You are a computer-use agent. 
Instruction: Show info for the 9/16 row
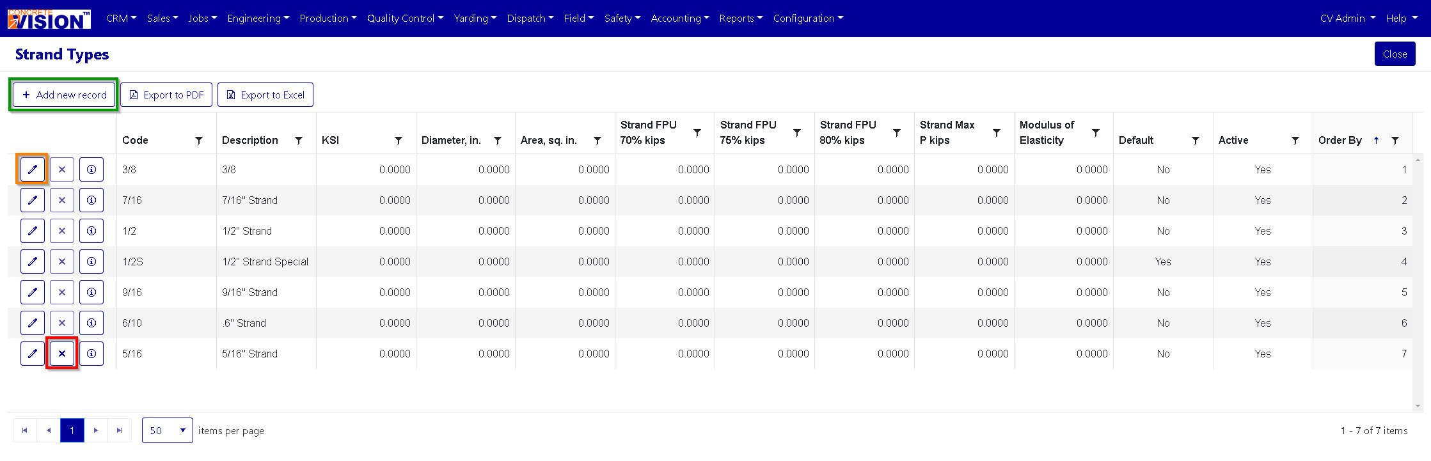91,292
